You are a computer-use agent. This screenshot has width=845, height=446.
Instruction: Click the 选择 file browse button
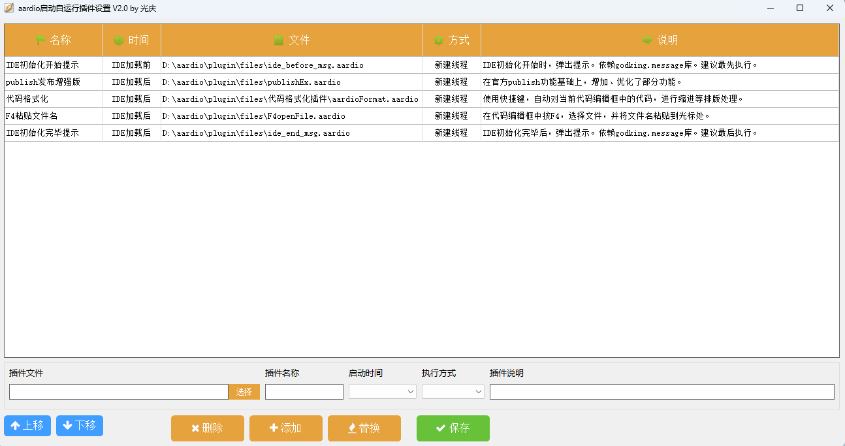244,392
